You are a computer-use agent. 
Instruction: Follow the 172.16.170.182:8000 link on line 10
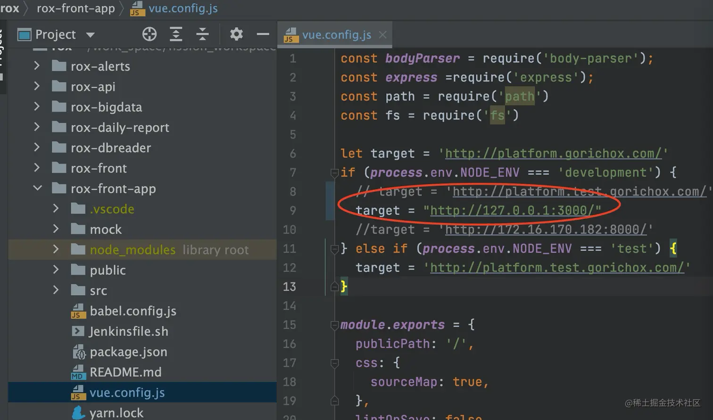(546, 230)
